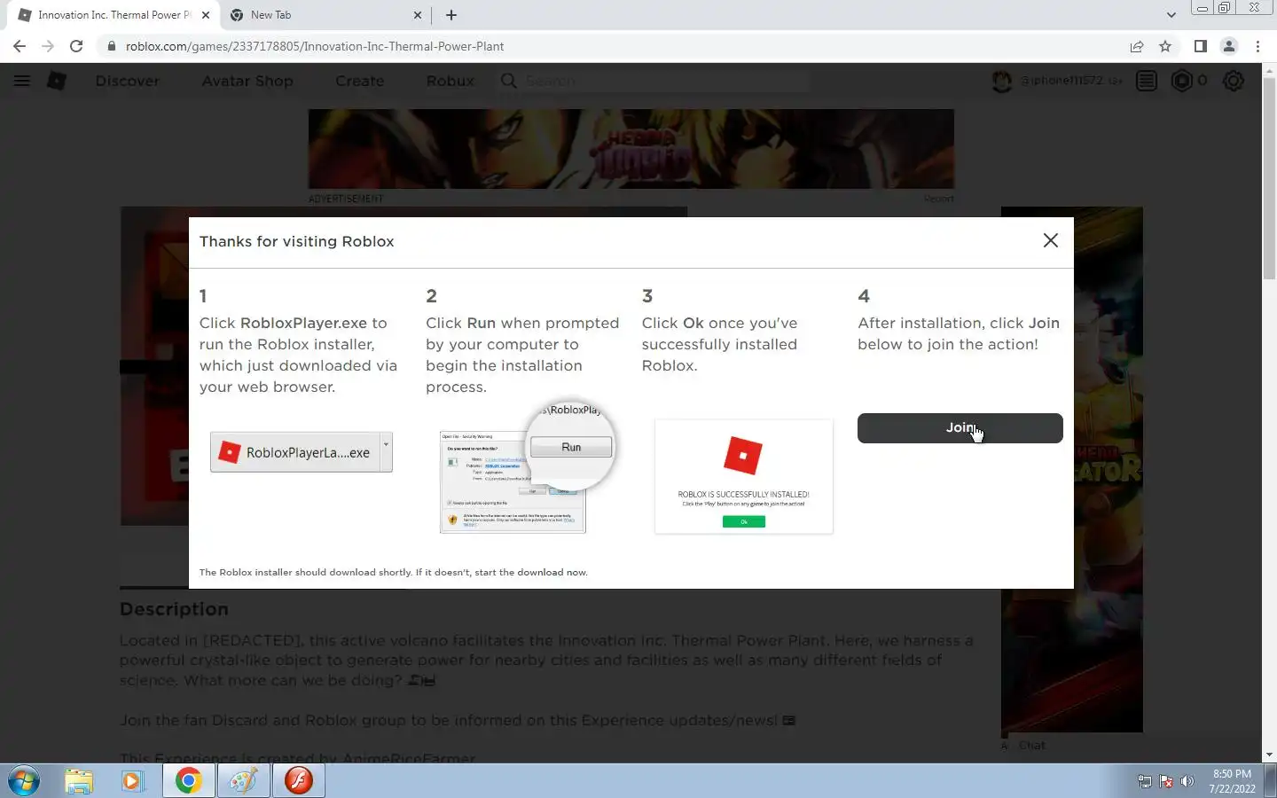The width and height of the screenshot is (1277, 798).
Task: Open the Create menu item
Action: click(359, 81)
